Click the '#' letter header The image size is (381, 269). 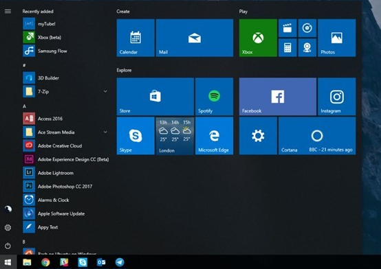(x=24, y=65)
